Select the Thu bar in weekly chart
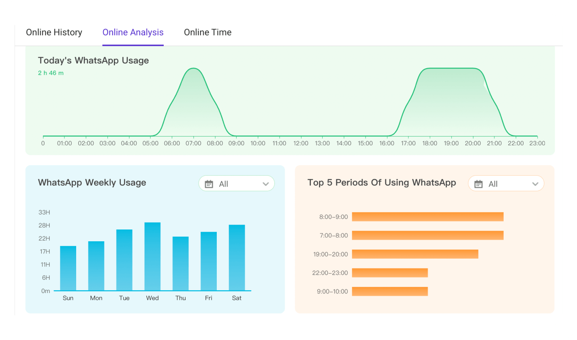The width and height of the screenshot is (577, 340). pos(181,263)
